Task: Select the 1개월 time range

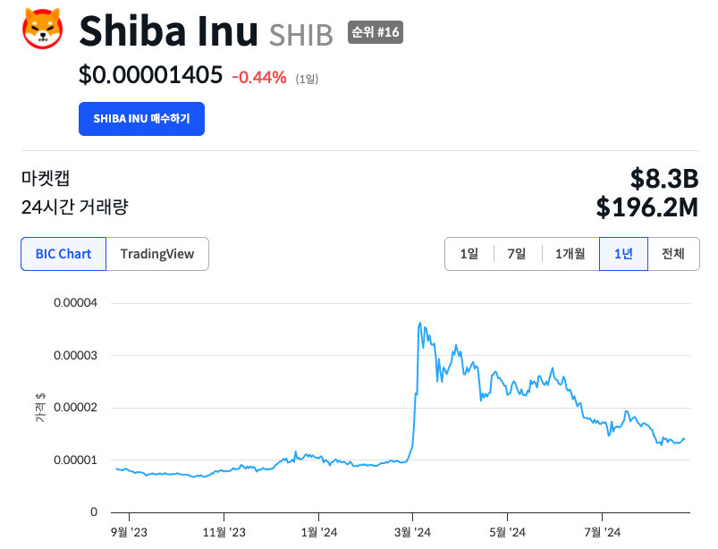Action: 570,254
